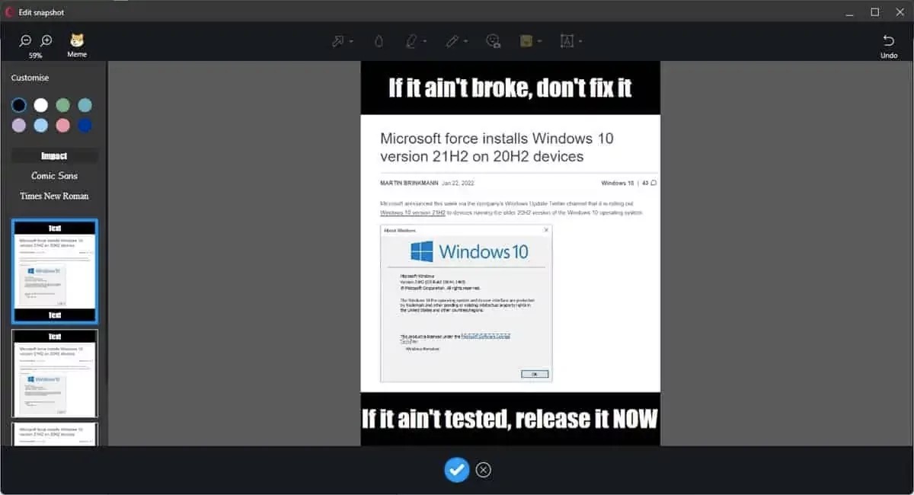Select the Pencil drawing tool

pyautogui.click(x=453, y=41)
